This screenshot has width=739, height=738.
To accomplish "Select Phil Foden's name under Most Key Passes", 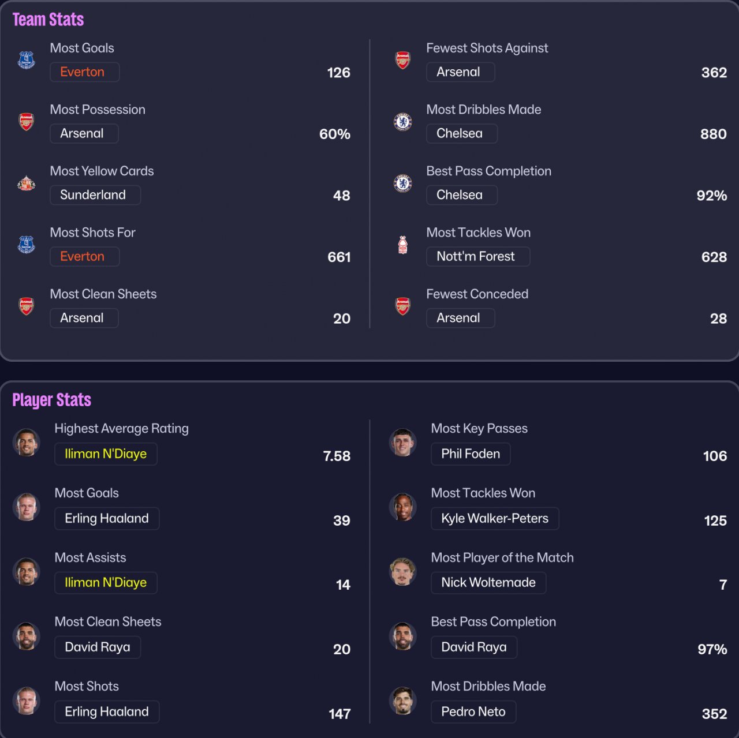I will tap(471, 454).
